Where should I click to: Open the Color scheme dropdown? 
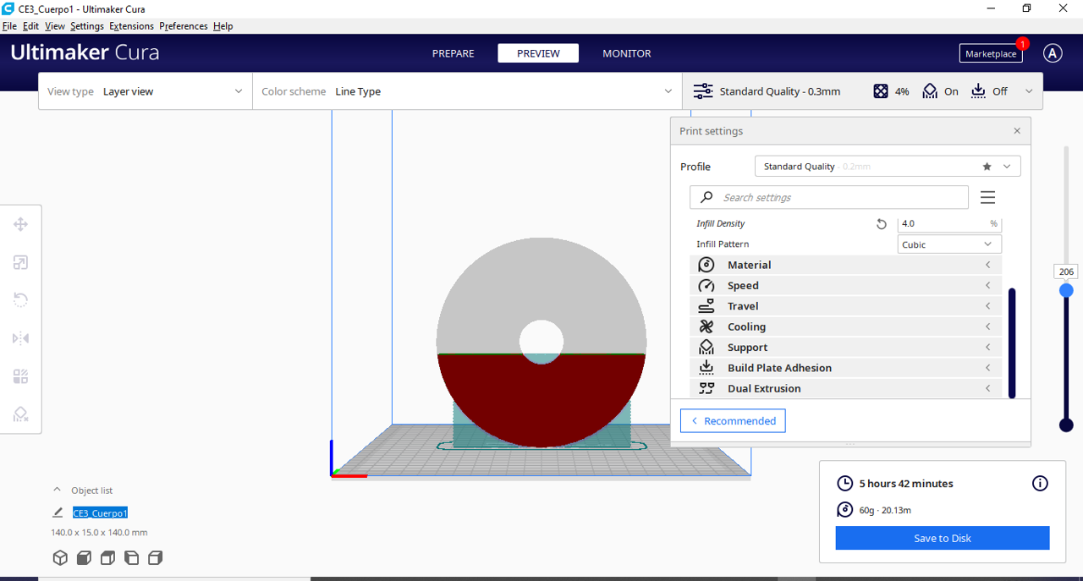click(x=467, y=91)
